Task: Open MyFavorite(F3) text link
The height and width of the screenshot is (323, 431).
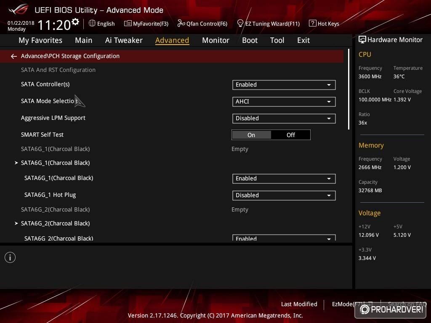Action: click(x=151, y=24)
